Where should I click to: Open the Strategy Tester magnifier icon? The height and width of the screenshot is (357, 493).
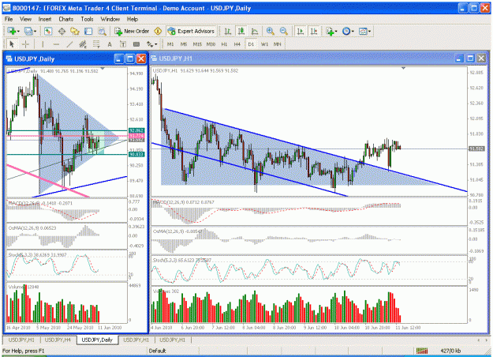[x=102, y=31]
